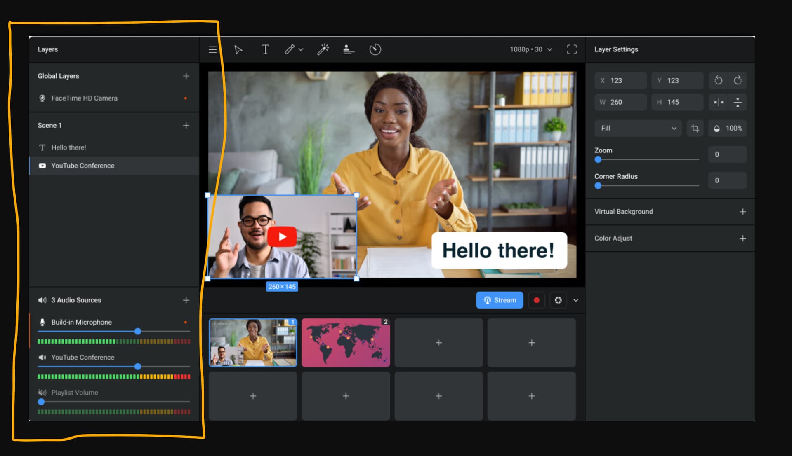Screen dimensions: 792x456
Task: Open the Fill mode dropdown
Action: pyautogui.click(x=638, y=129)
